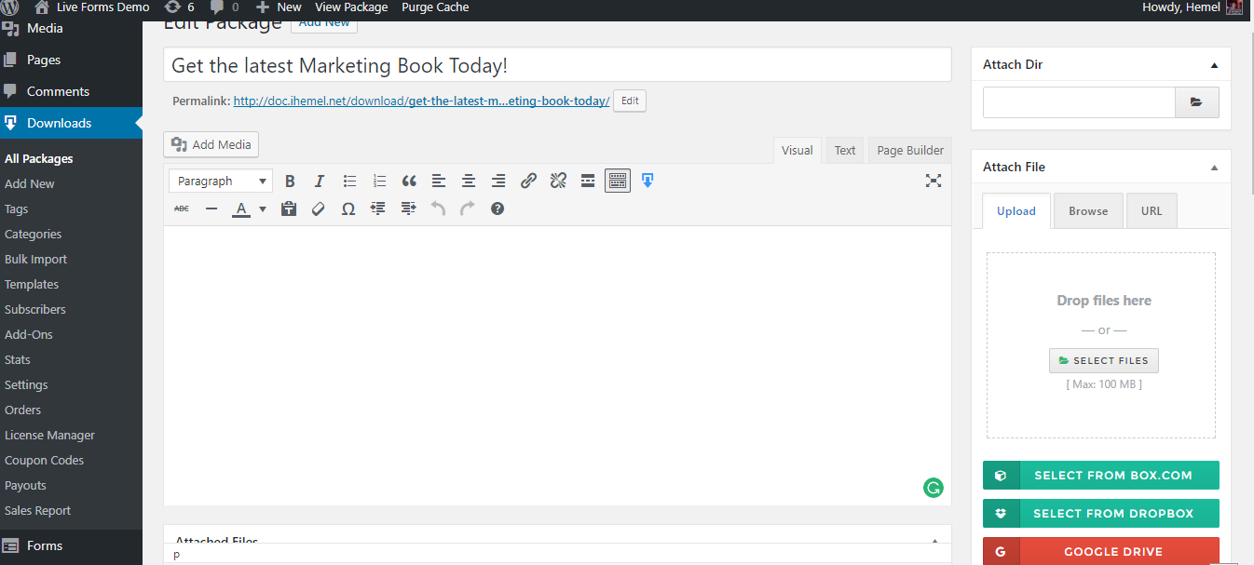
Task: Increase paragraph indent
Action: 408,209
